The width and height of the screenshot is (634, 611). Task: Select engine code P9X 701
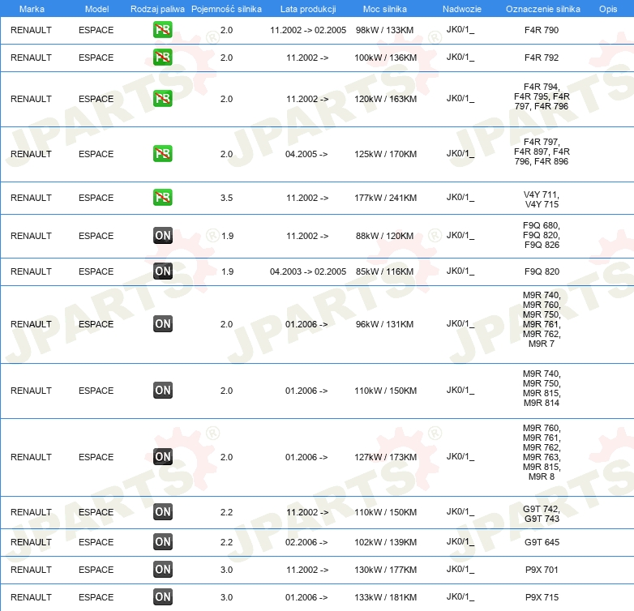[542, 570]
